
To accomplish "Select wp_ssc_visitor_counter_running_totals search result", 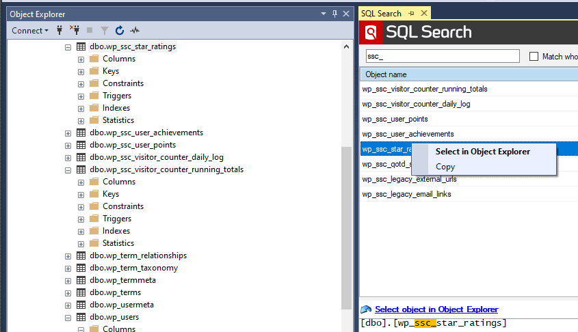I will [425, 89].
